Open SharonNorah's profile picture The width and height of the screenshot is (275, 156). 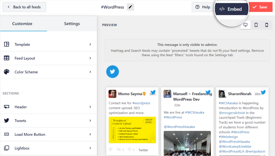coord(222,94)
